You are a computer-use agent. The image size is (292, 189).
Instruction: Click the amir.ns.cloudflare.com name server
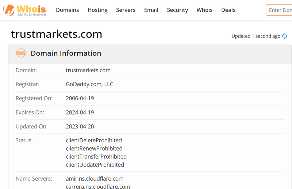pyautogui.click(x=95, y=179)
